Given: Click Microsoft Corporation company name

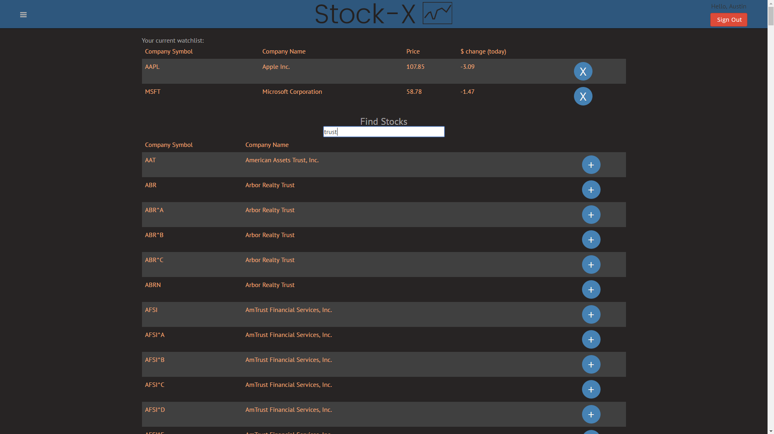Looking at the screenshot, I should (292, 92).
